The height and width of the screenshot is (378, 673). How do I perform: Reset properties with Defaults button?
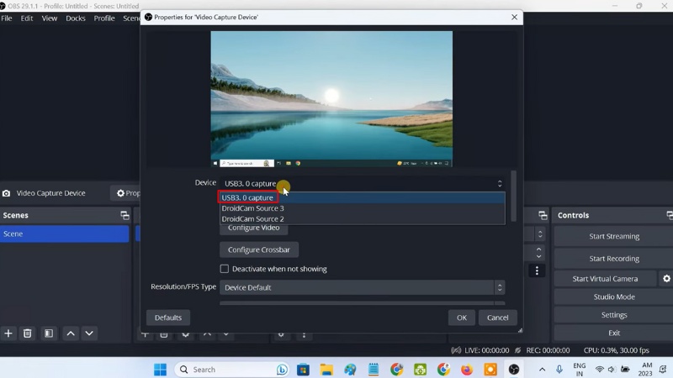pyautogui.click(x=168, y=318)
